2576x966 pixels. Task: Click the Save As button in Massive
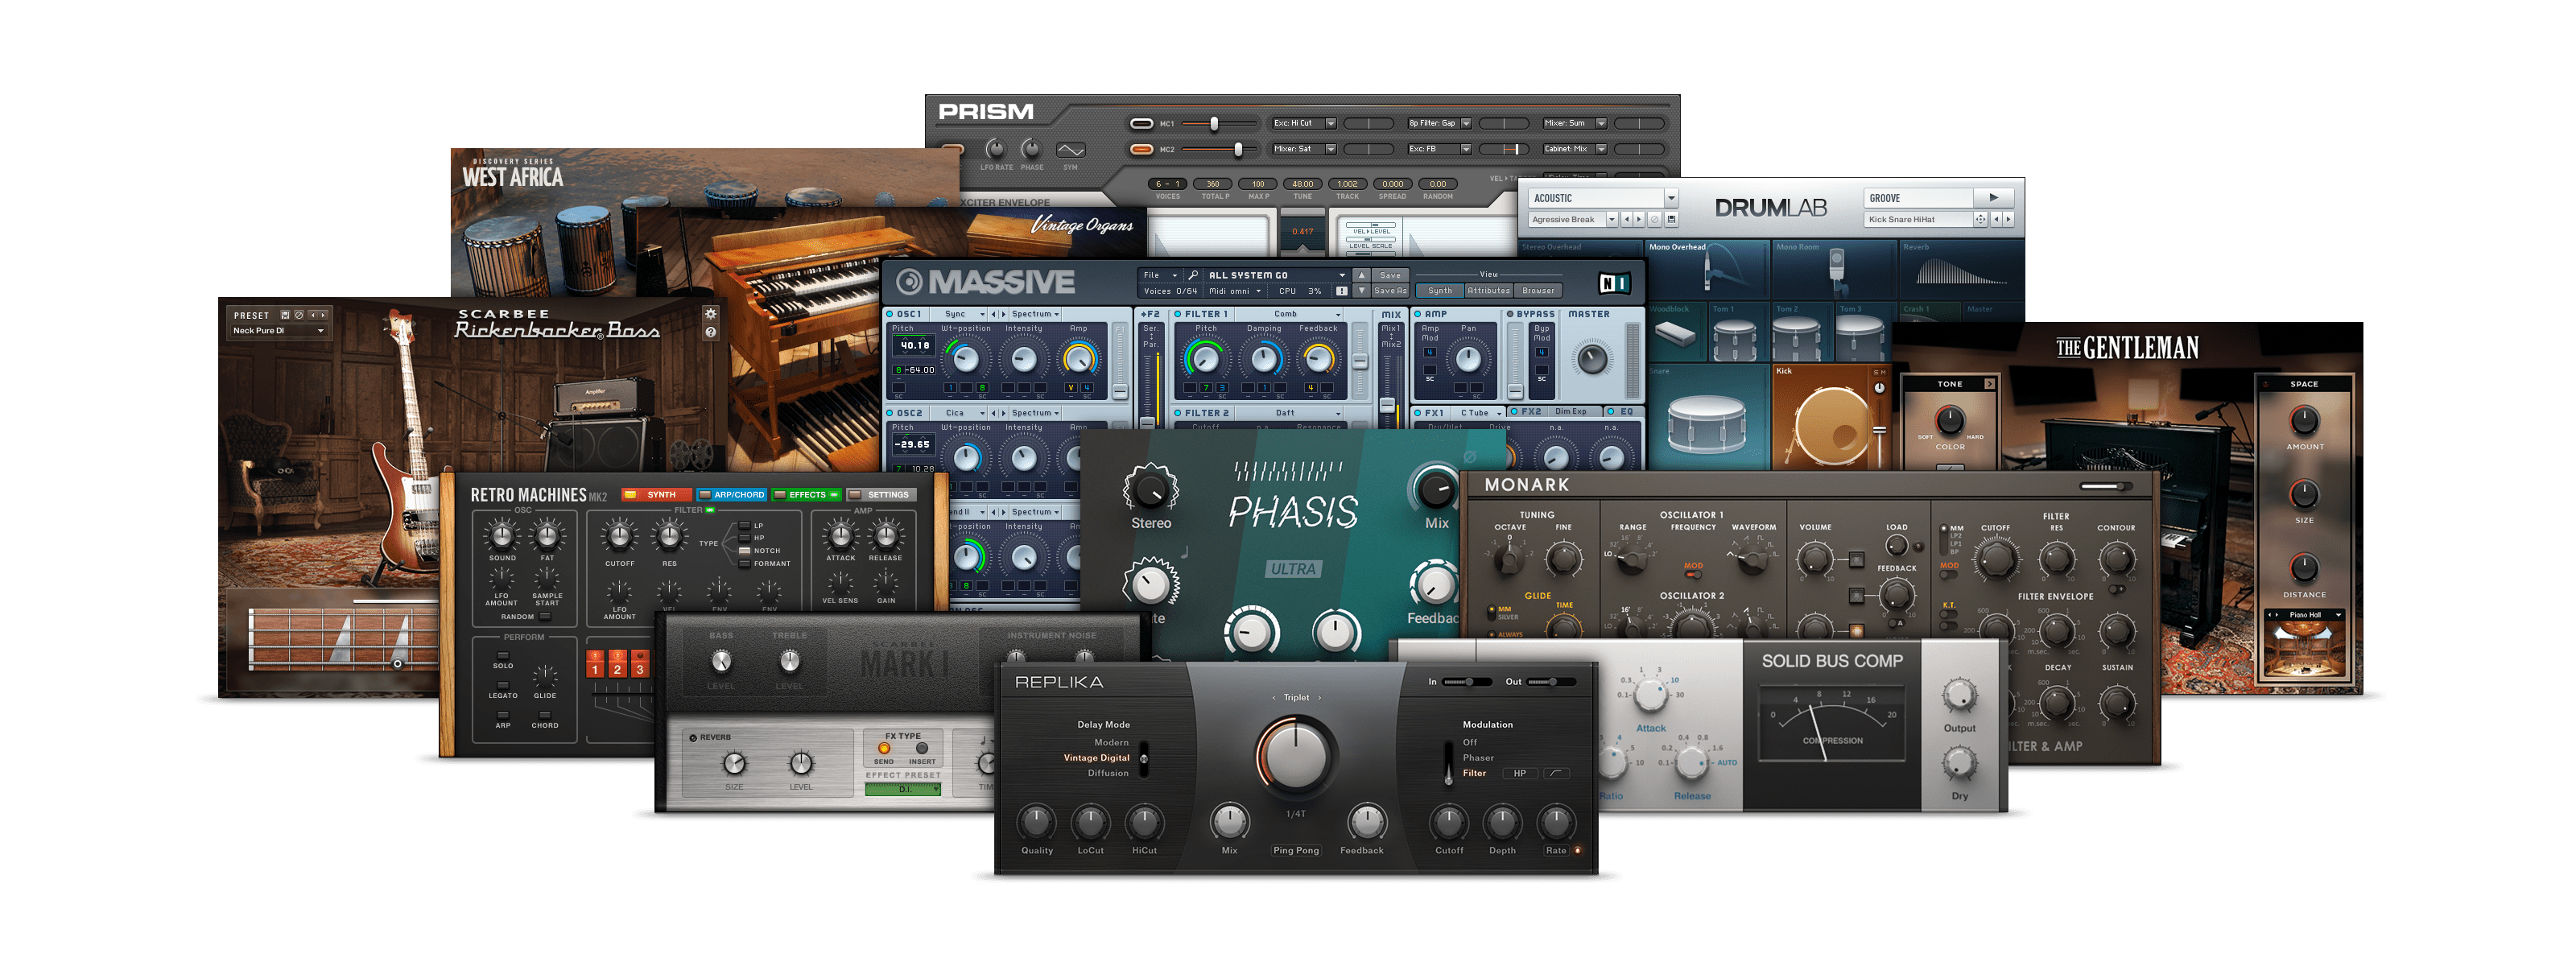point(1390,291)
